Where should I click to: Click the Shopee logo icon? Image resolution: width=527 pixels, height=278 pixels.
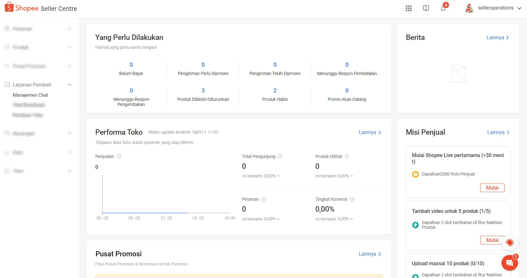click(9, 7)
